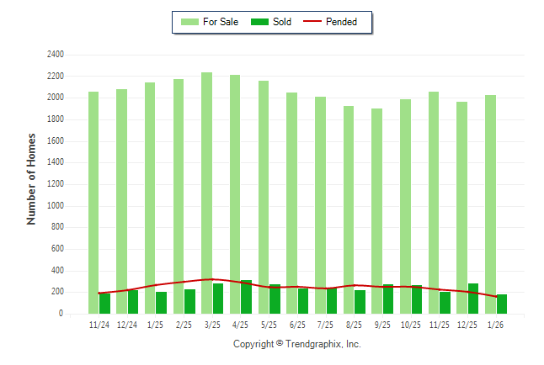
Task: Click the Pended line peak at 3/25
Action: pos(212,279)
